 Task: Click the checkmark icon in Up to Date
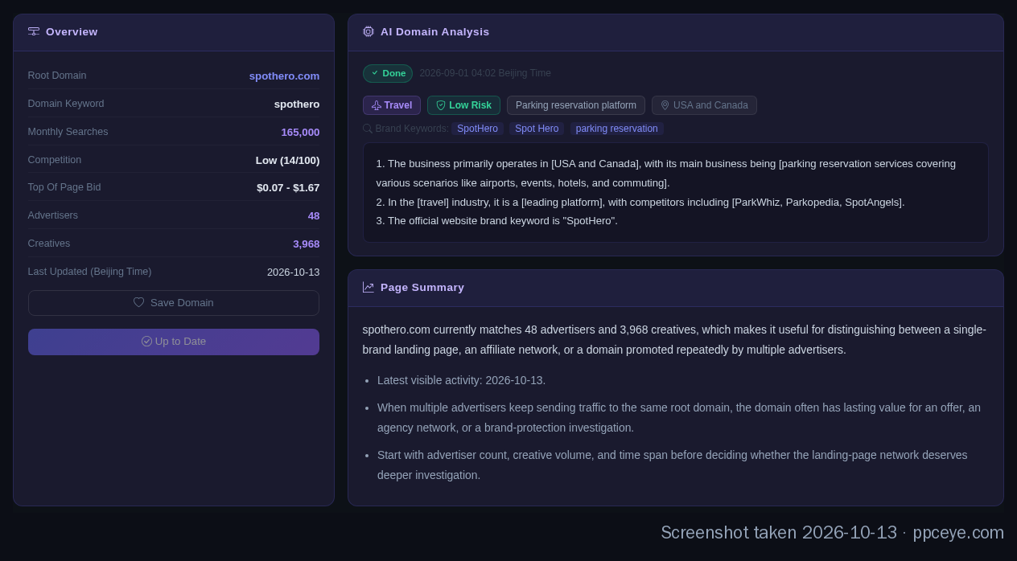pyautogui.click(x=146, y=342)
